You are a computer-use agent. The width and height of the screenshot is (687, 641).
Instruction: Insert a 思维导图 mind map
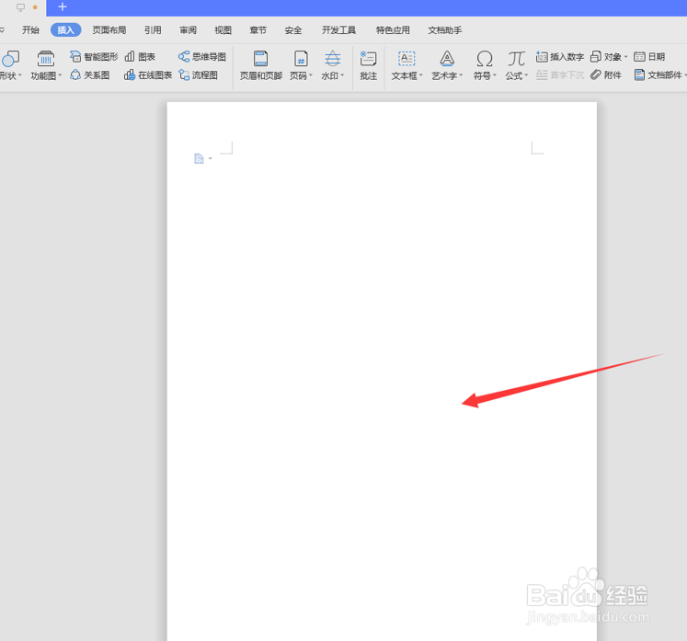pos(202,56)
